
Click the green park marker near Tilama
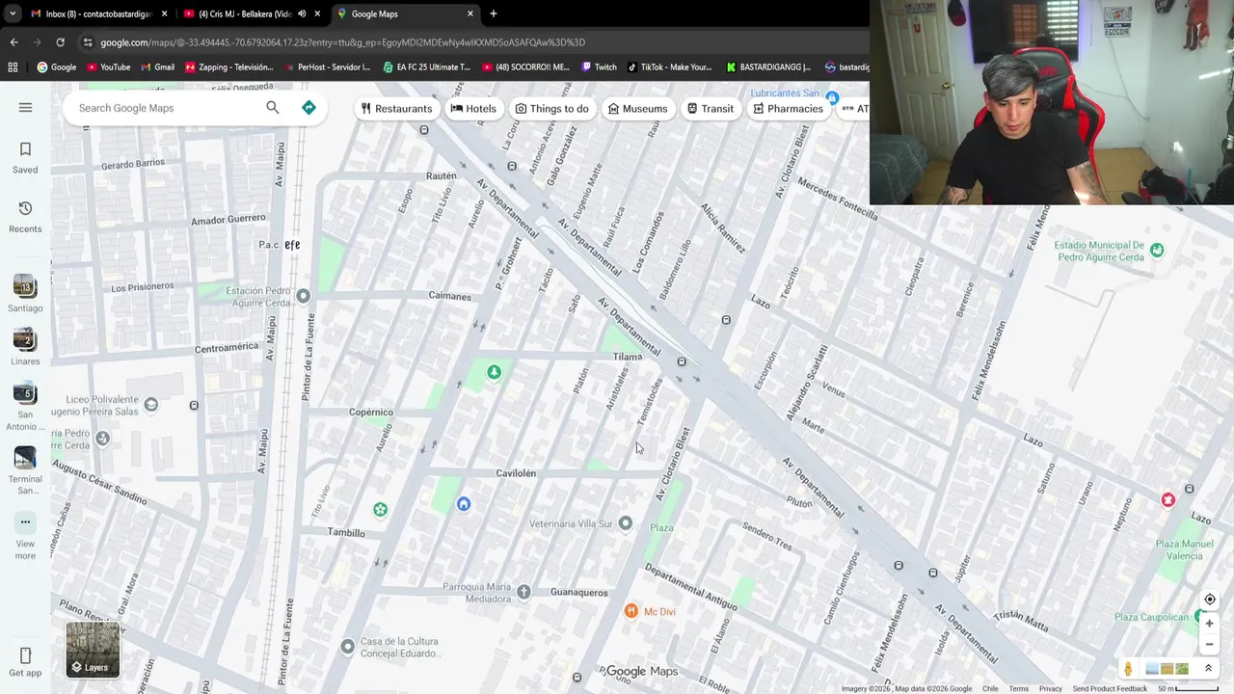coord(494,372)
